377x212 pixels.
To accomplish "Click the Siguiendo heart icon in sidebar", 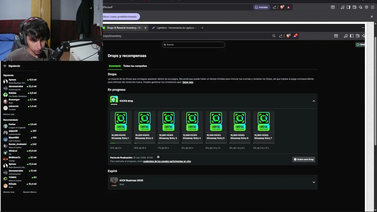I will point(5,66).
